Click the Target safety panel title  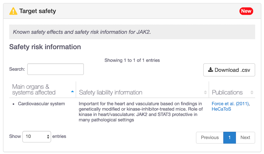(37, 11)
